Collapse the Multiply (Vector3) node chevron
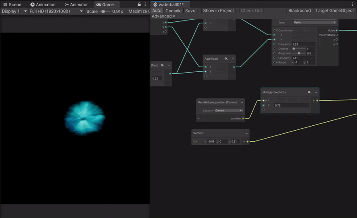357x218 pixels. coord(316,92)
